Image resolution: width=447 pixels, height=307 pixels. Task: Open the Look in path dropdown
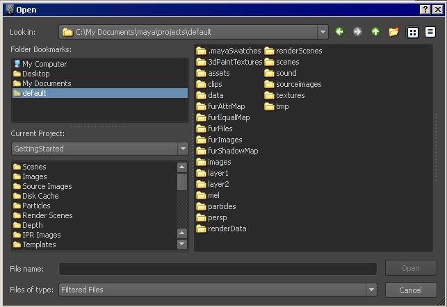click(x=323, y=32)
